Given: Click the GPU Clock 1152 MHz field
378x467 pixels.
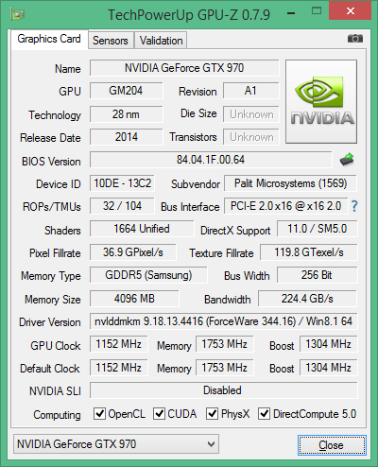Looking at the screenshot, I should pos(119,344).
